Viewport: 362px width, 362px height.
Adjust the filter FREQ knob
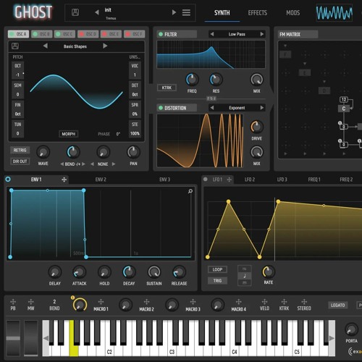coord(192,80)
